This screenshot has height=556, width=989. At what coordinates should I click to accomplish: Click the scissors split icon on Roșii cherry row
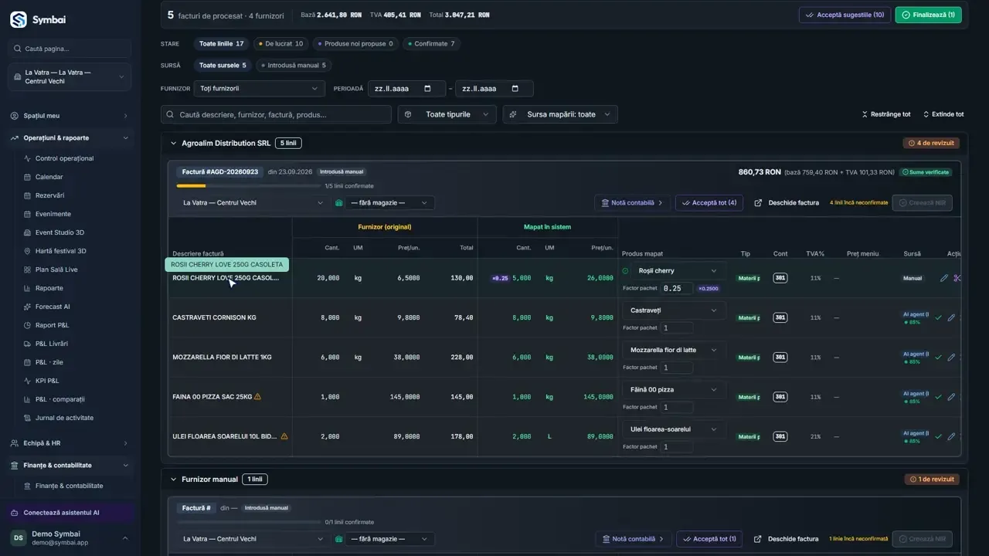(957, 278)
